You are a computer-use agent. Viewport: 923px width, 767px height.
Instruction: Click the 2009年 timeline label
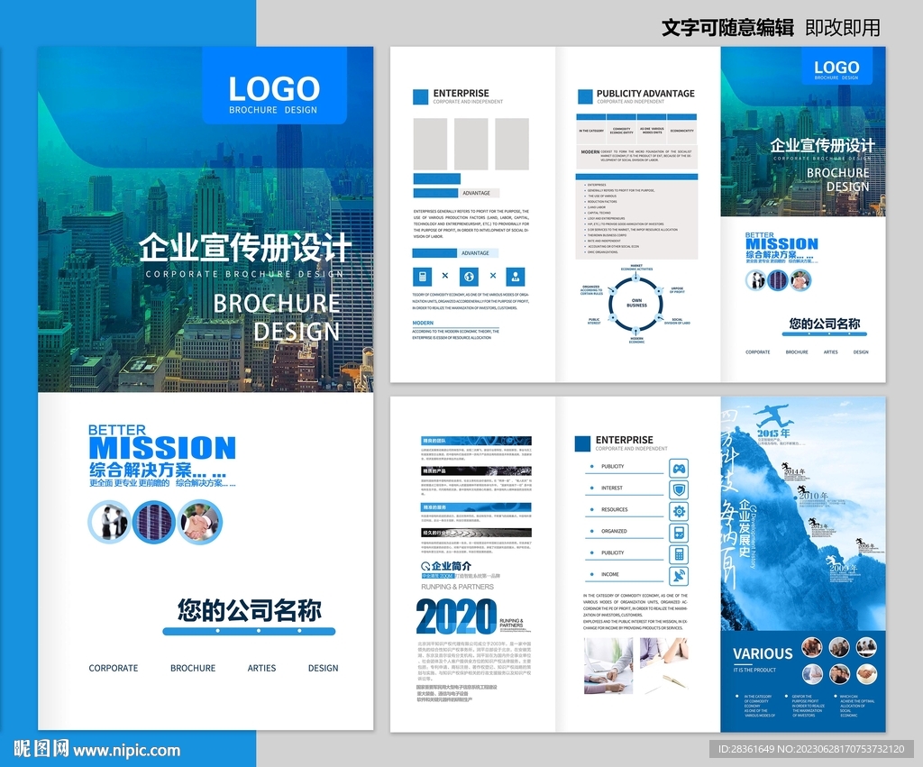tap(844, 568)
